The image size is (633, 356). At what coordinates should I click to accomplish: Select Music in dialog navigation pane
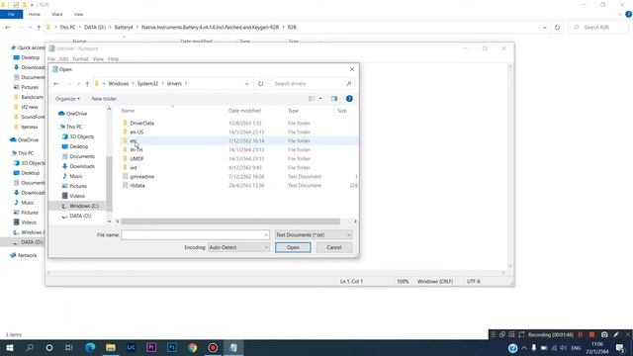coord(72,176)
